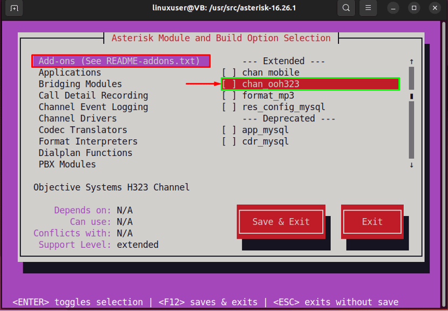Click the Depends on label

point(83,211)
